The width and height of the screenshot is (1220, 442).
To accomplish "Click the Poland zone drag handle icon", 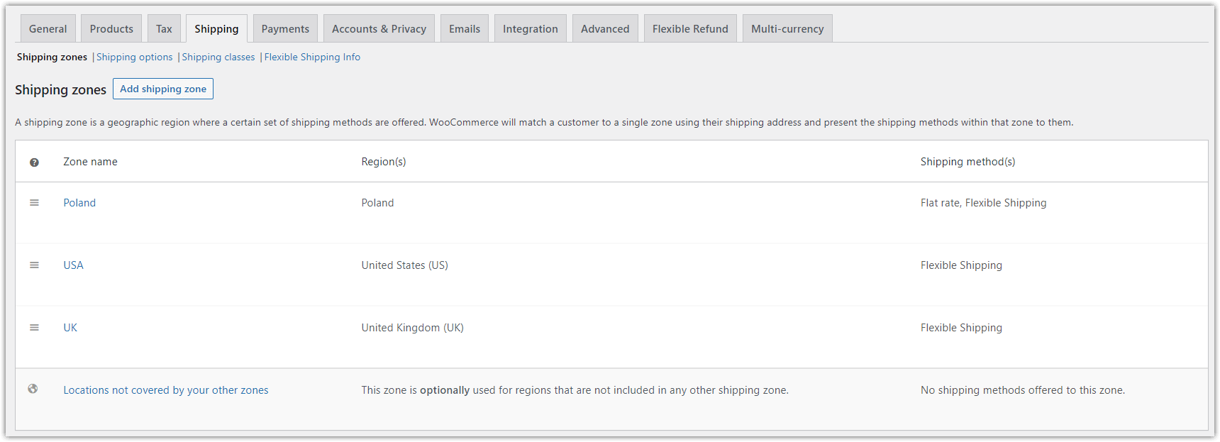I will [34, 203].
